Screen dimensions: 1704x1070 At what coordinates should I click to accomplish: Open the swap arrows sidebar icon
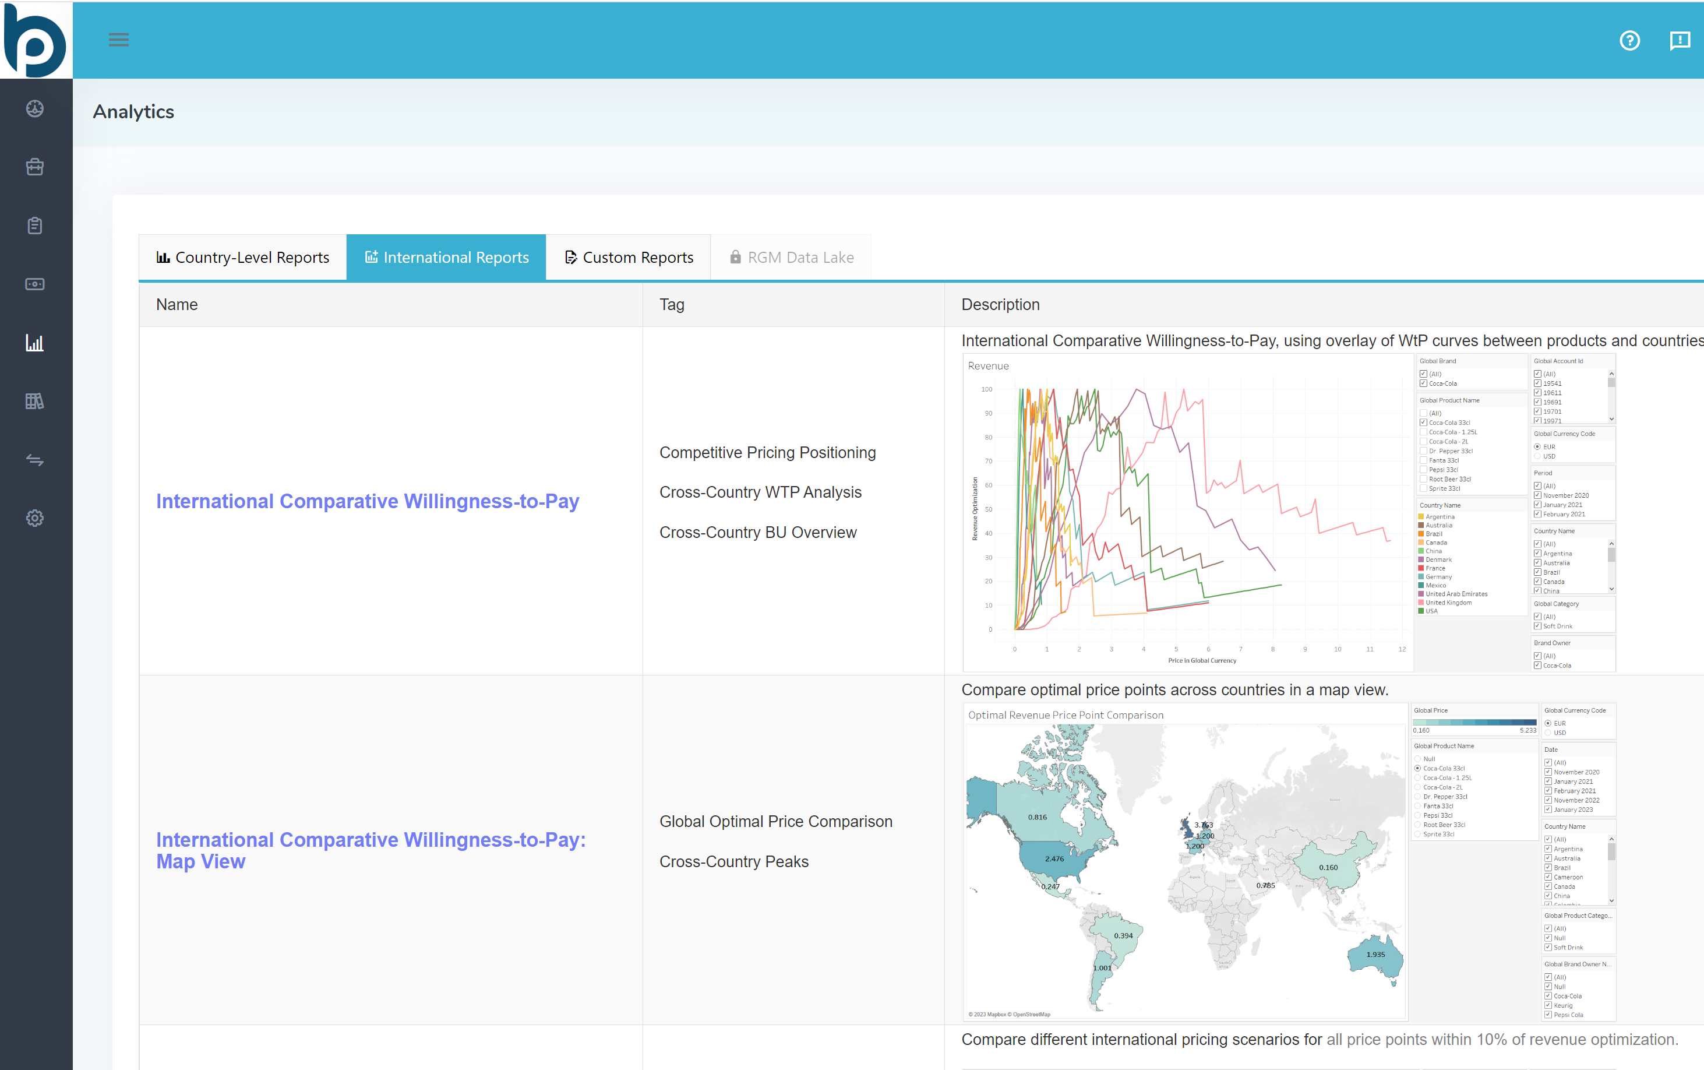[34, 460]
